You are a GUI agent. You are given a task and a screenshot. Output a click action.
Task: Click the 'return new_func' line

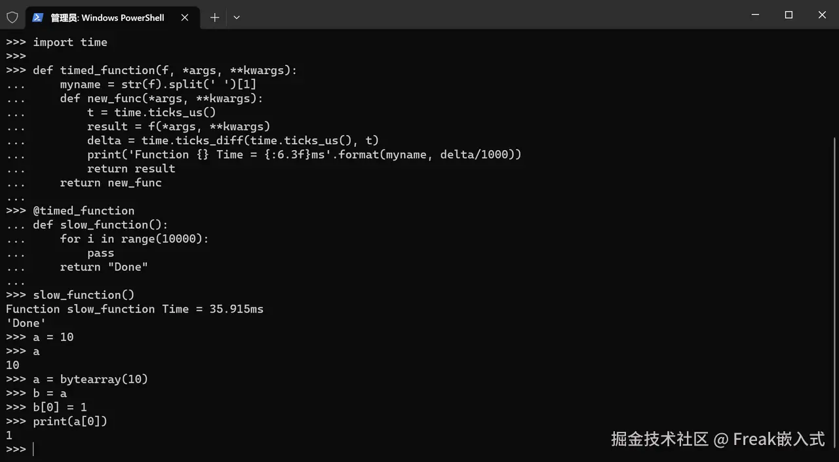tap(111, 183)
